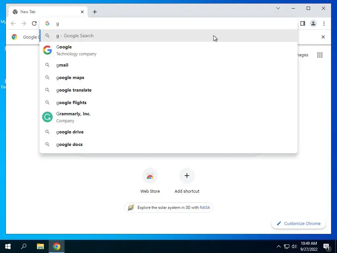Open the volume tray icon
This screenshot has height=253, width=337.
point(294,246)
